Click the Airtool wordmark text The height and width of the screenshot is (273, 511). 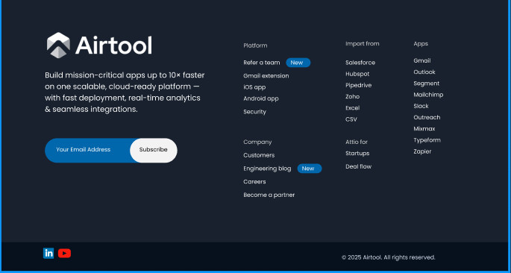point(113,45)
